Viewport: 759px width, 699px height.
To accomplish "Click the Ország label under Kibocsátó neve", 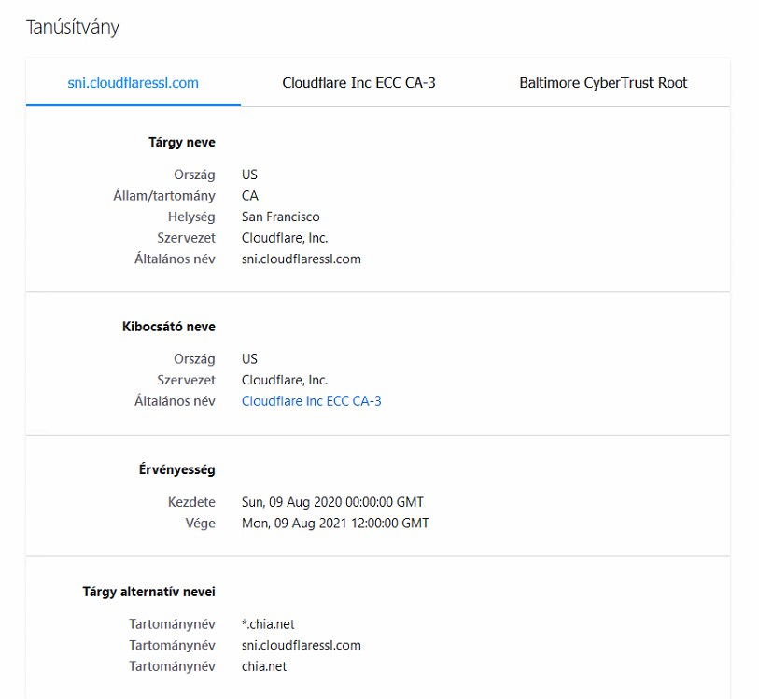I will pos(194,359).
